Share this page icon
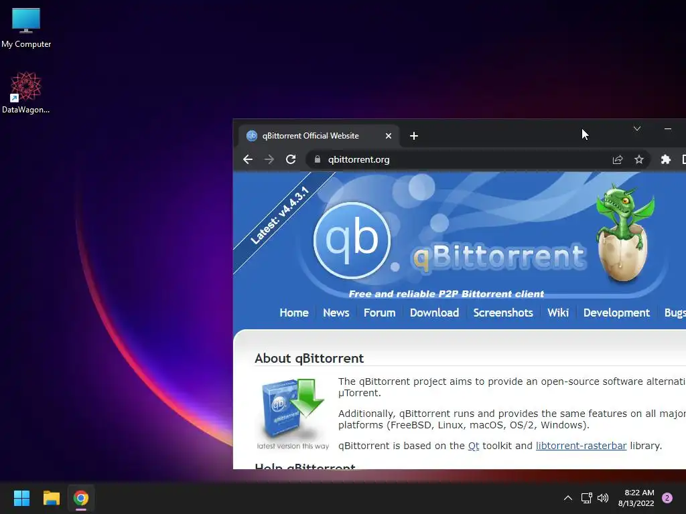The height and width of the screenshot is (514, 686). (x=617, y=159)
